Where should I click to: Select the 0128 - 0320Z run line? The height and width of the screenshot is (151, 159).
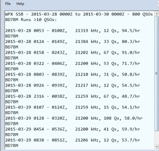click(74, 118)
